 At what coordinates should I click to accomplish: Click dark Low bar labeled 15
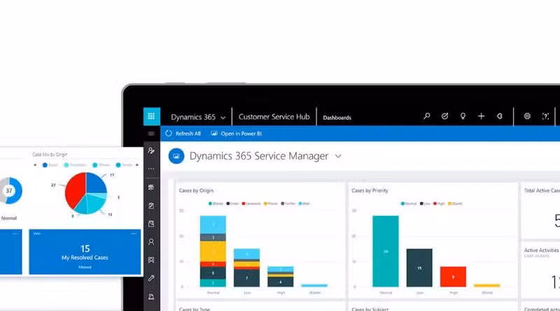[x=419, y=268]
